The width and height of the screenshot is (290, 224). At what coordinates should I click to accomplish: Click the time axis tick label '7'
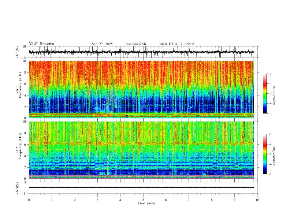[189, 200]
